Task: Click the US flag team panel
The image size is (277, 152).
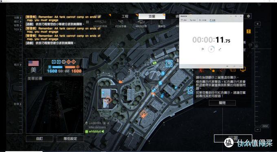Action: (x=33, y=66)
